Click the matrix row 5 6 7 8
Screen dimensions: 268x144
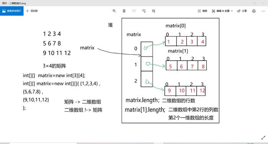coord(52,44)
